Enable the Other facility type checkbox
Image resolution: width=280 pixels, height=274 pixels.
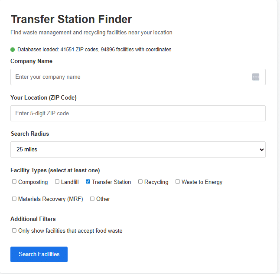click(92, 199)
